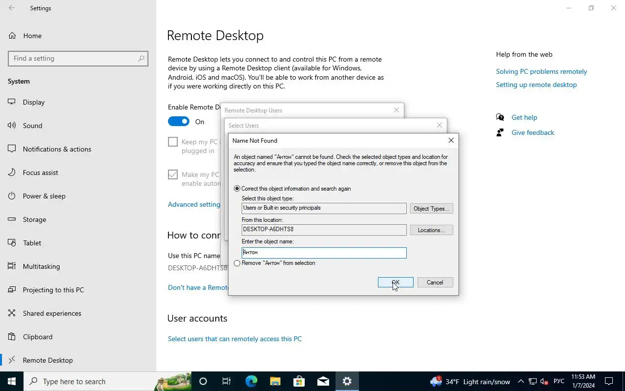Open Advanced settings link

(x=194, y=204)
